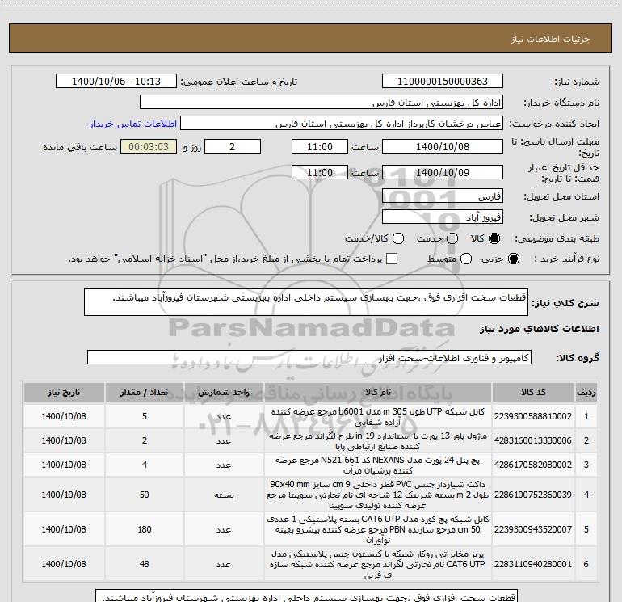Click the CAT6 UTP patch cord item name
This screenshot has width=622, height=602.
pyautogui.click(x=378, y=529)
